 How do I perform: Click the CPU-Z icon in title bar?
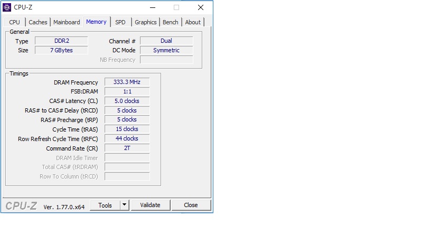(7, 7)
